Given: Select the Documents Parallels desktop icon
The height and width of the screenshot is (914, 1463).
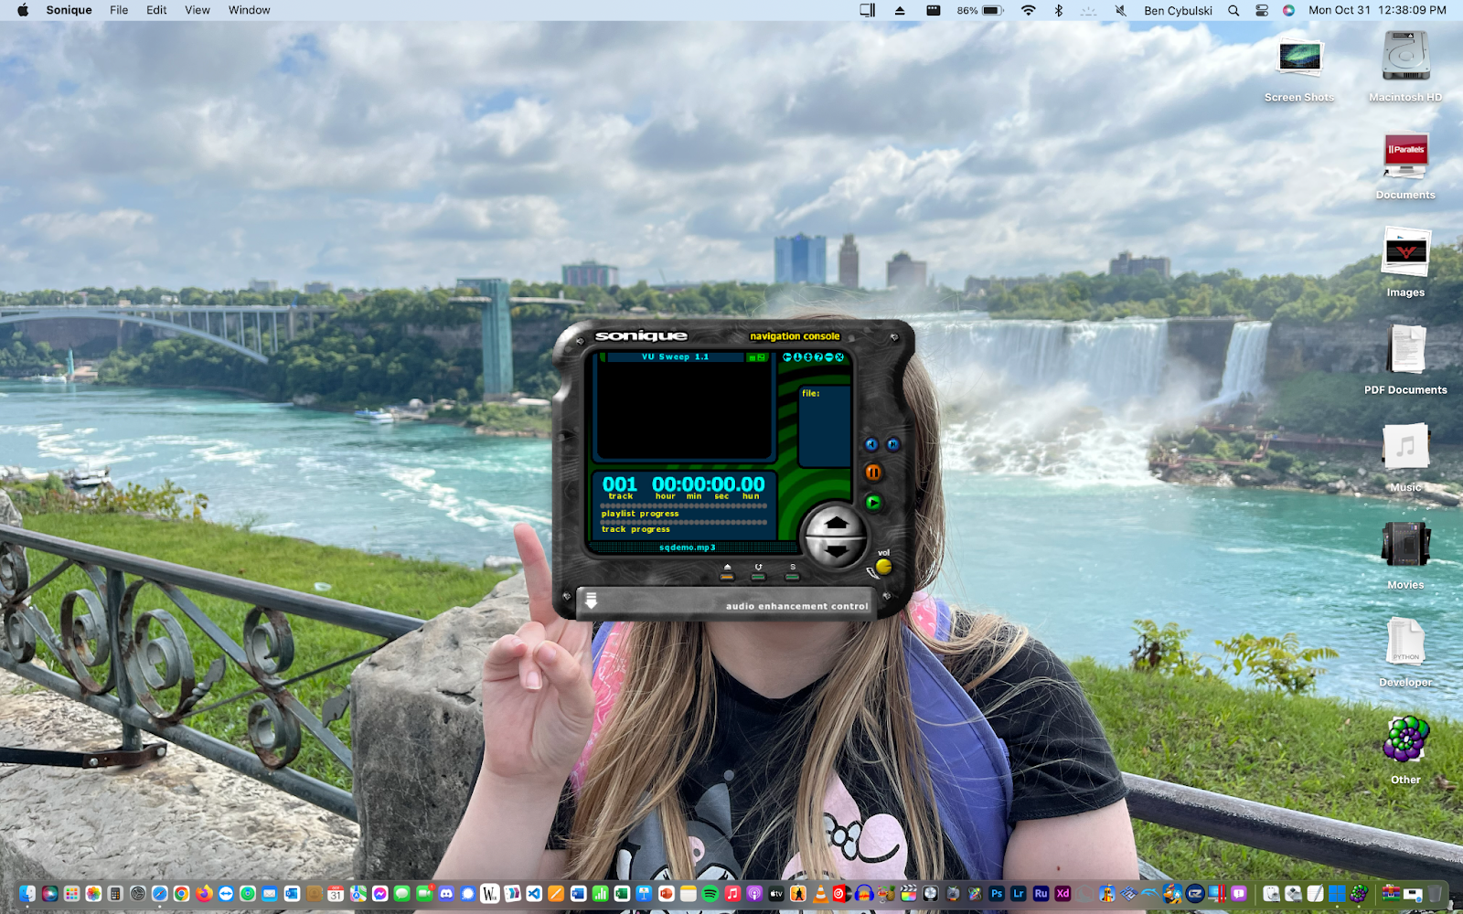Looking at the screenshot, I should [x=1405, y=165].
